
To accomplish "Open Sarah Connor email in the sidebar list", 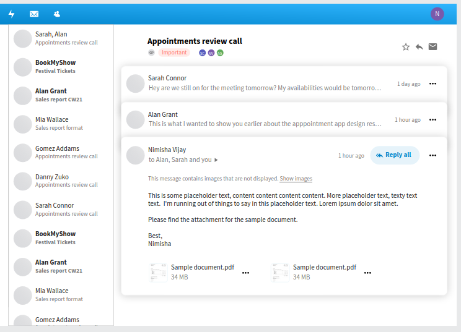I will click(61, 209).
